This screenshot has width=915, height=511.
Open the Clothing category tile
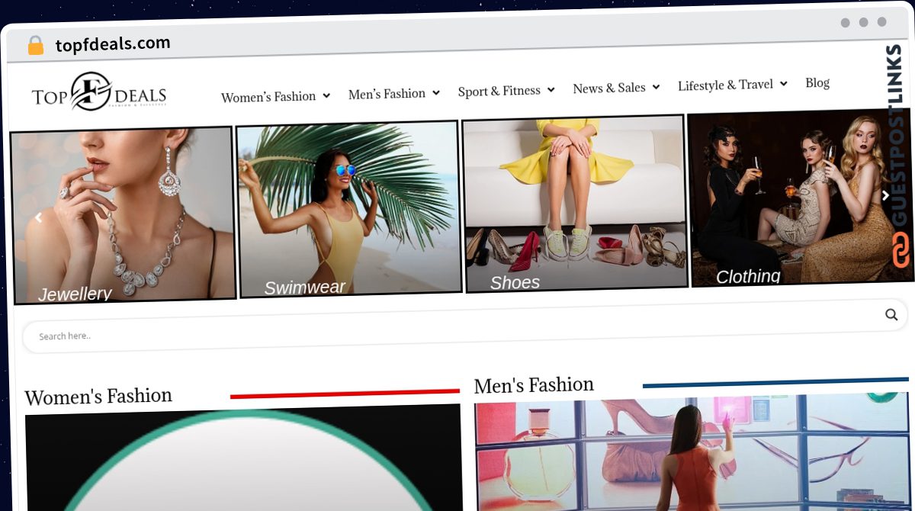pyautogui.click(x=800, y=198)
